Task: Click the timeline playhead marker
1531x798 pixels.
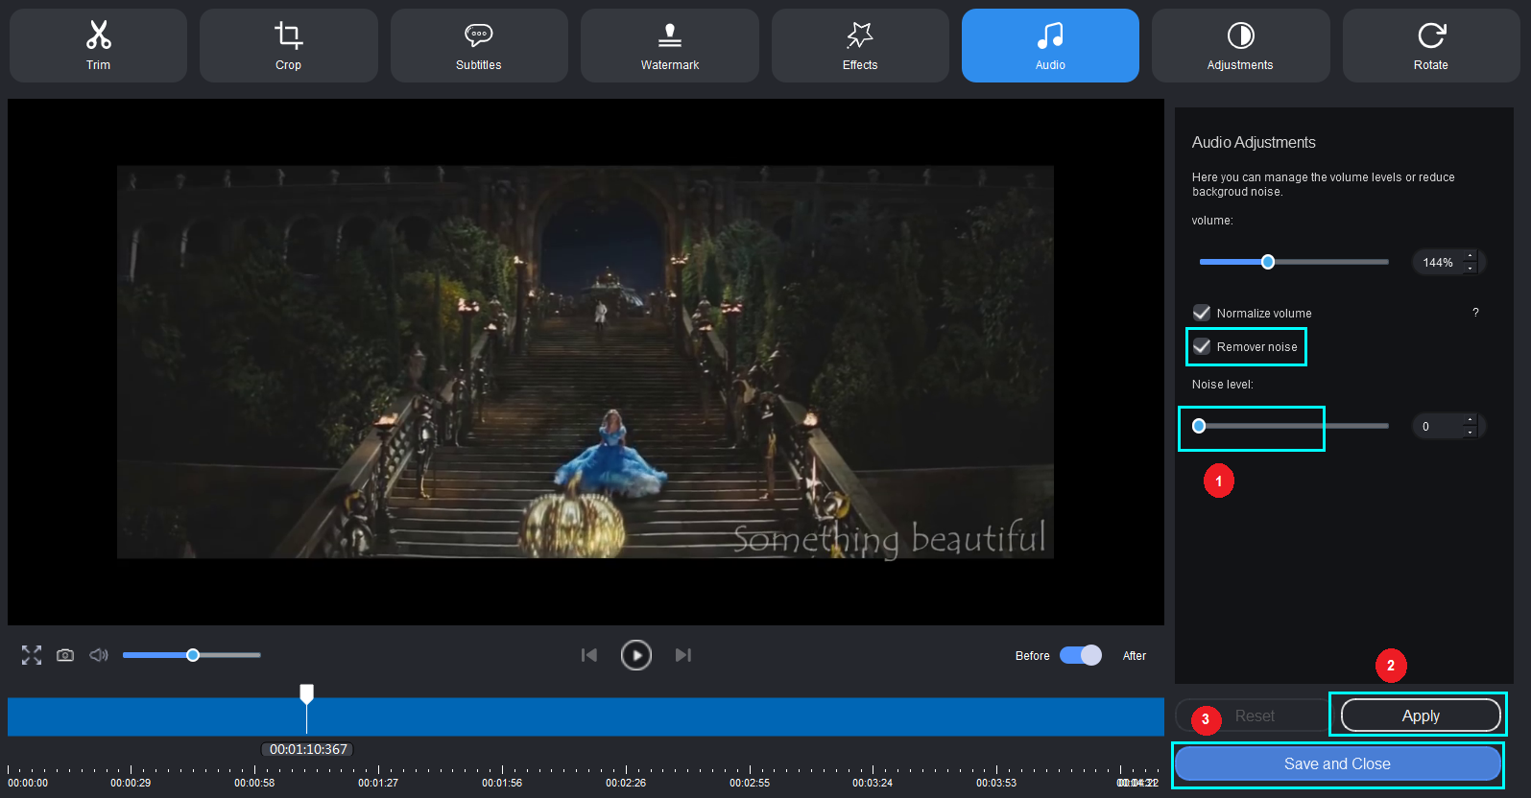Action: [306, 692]
